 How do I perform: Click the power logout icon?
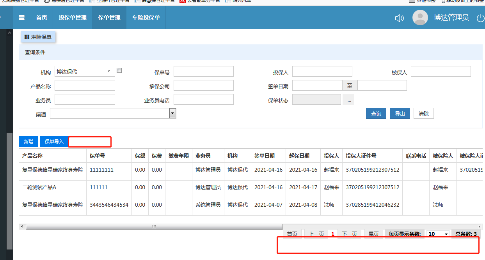(480, 18)
